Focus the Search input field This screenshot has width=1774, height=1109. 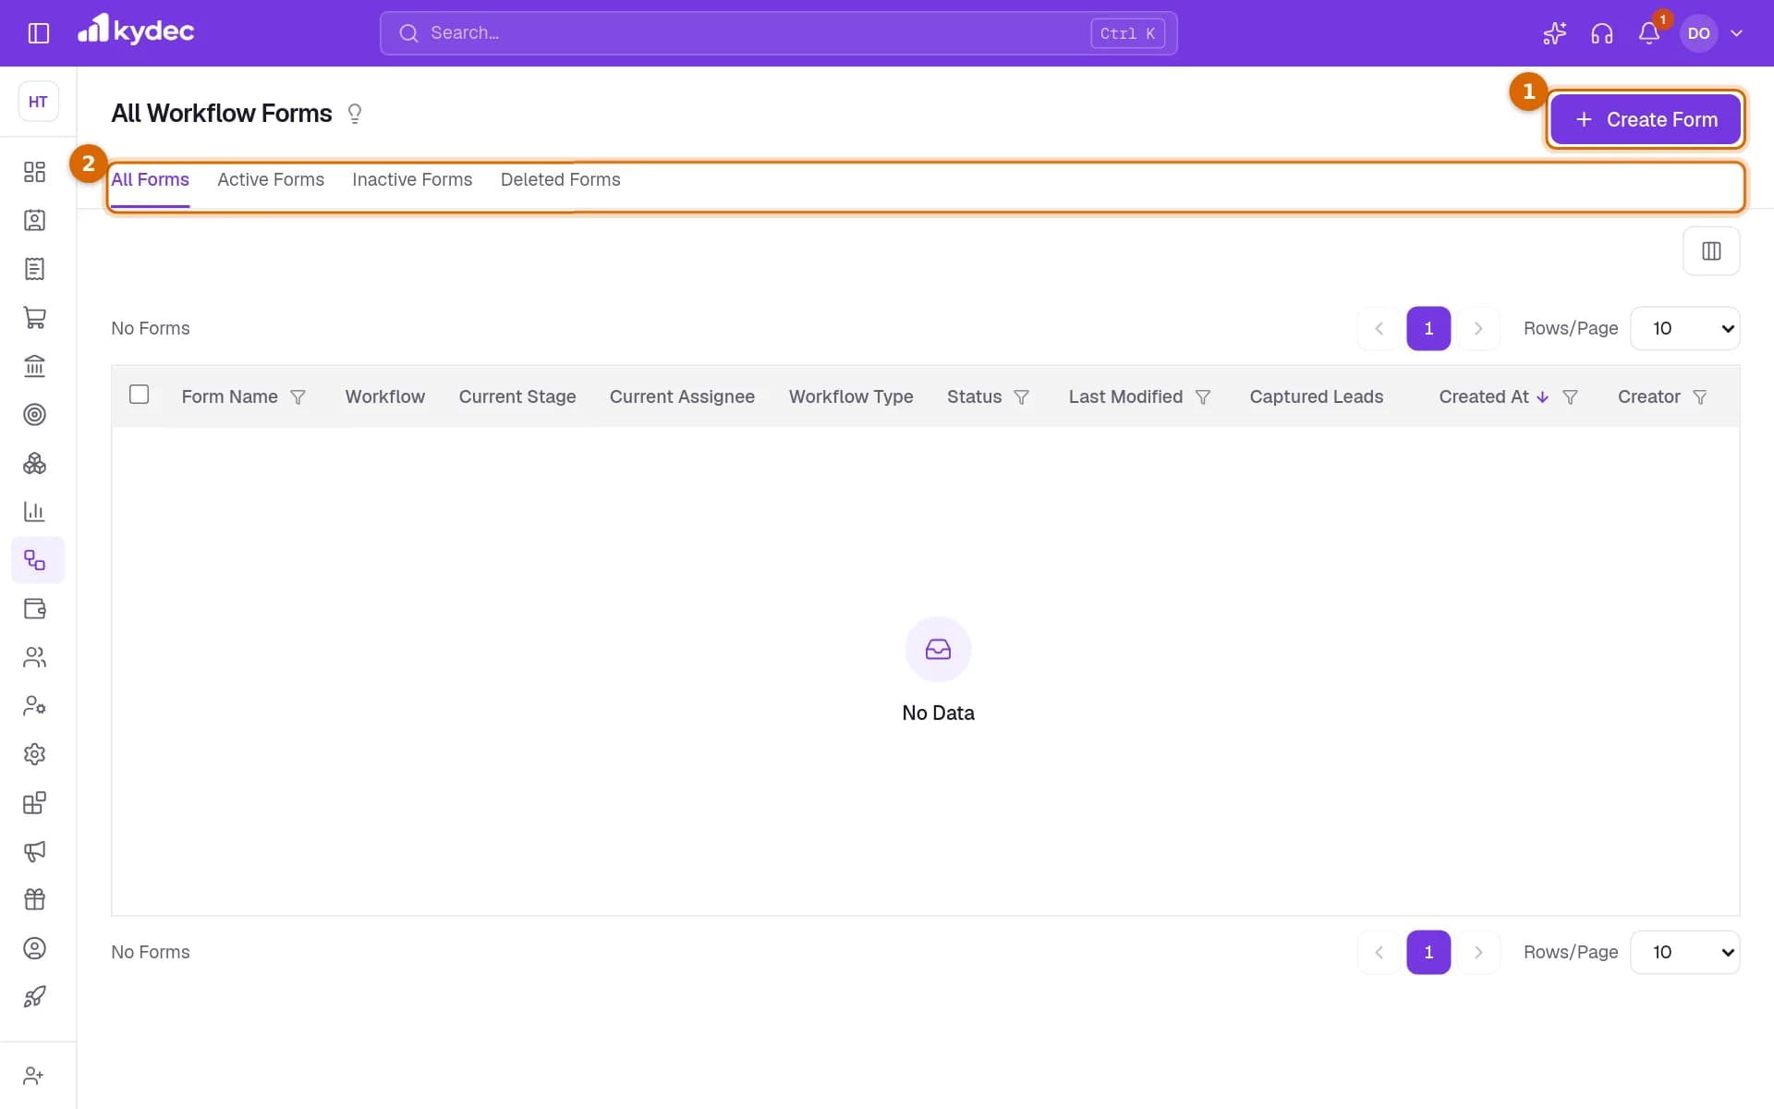[x=778, y=33]
